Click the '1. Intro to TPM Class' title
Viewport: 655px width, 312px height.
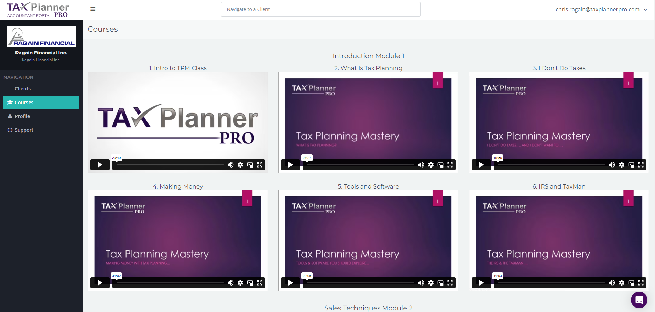point(178,68)
